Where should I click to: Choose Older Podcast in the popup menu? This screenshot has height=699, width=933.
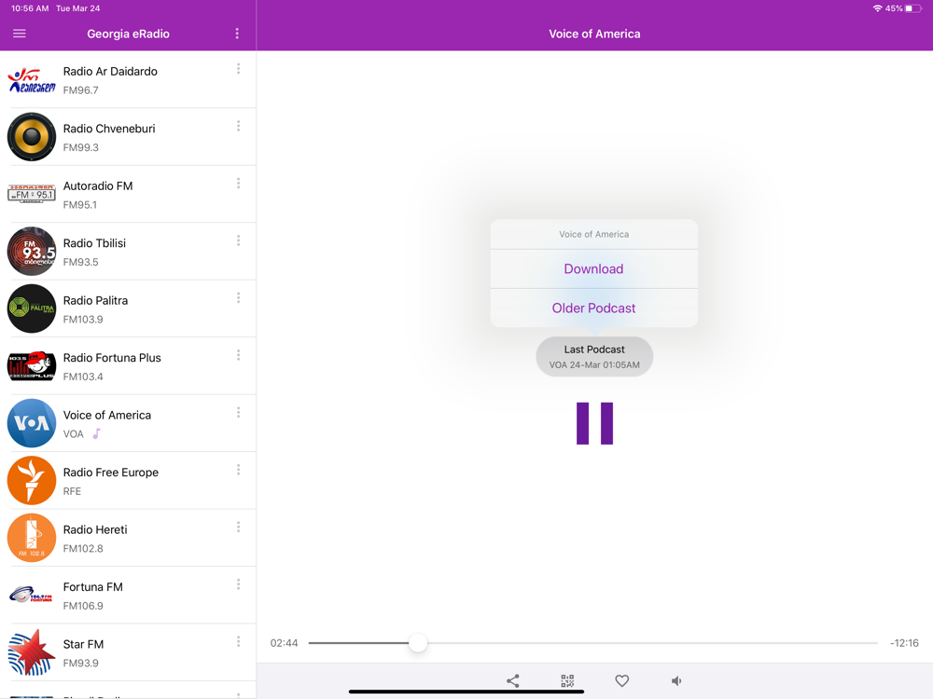[593, 308]
